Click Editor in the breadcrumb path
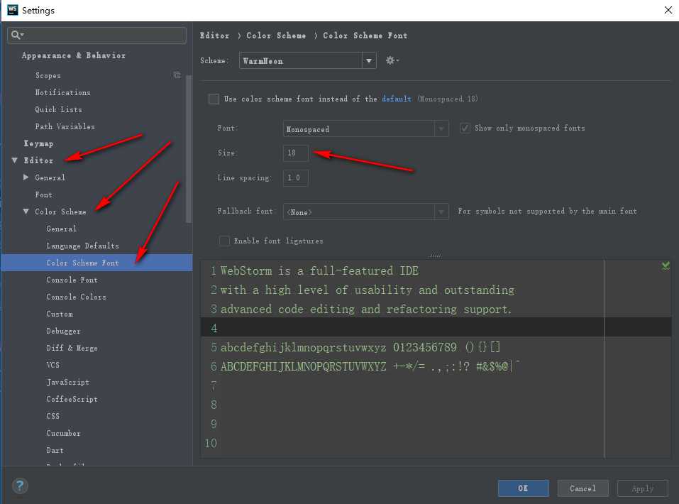Image resolution: width=679 pixels, height=504 pixels. click(215, 35)
